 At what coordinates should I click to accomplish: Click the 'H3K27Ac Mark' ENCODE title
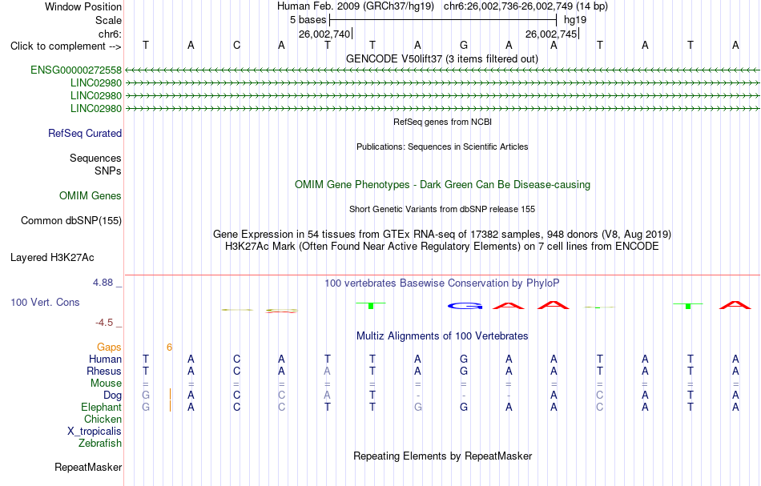[442, 247]
